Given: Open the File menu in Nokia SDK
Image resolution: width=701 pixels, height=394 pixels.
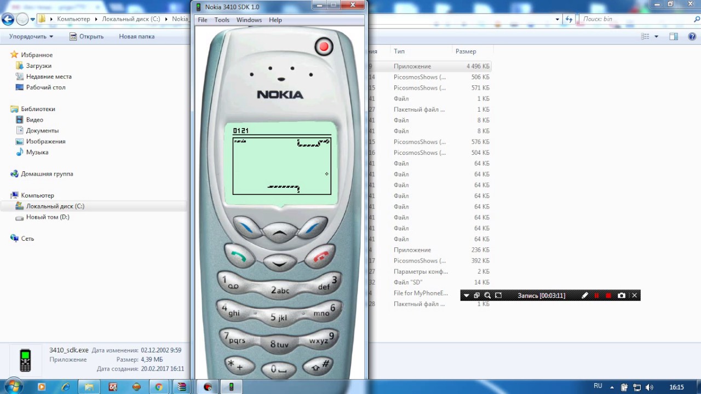Looking at the screenshot, I should coord(203,20).
